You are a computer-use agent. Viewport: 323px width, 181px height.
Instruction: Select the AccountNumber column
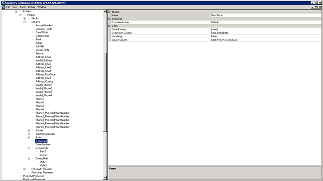44,25
